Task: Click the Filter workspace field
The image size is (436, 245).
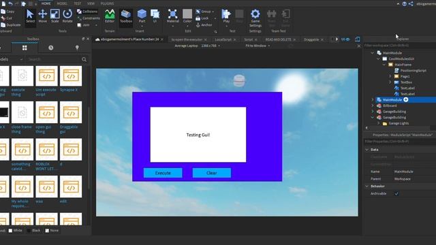Action: [400, 46]
